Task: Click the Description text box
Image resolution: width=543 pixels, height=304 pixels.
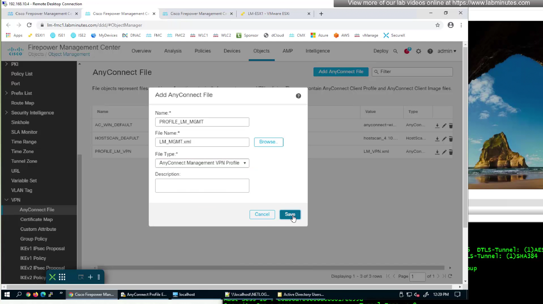Action: (x=202, y=185)
